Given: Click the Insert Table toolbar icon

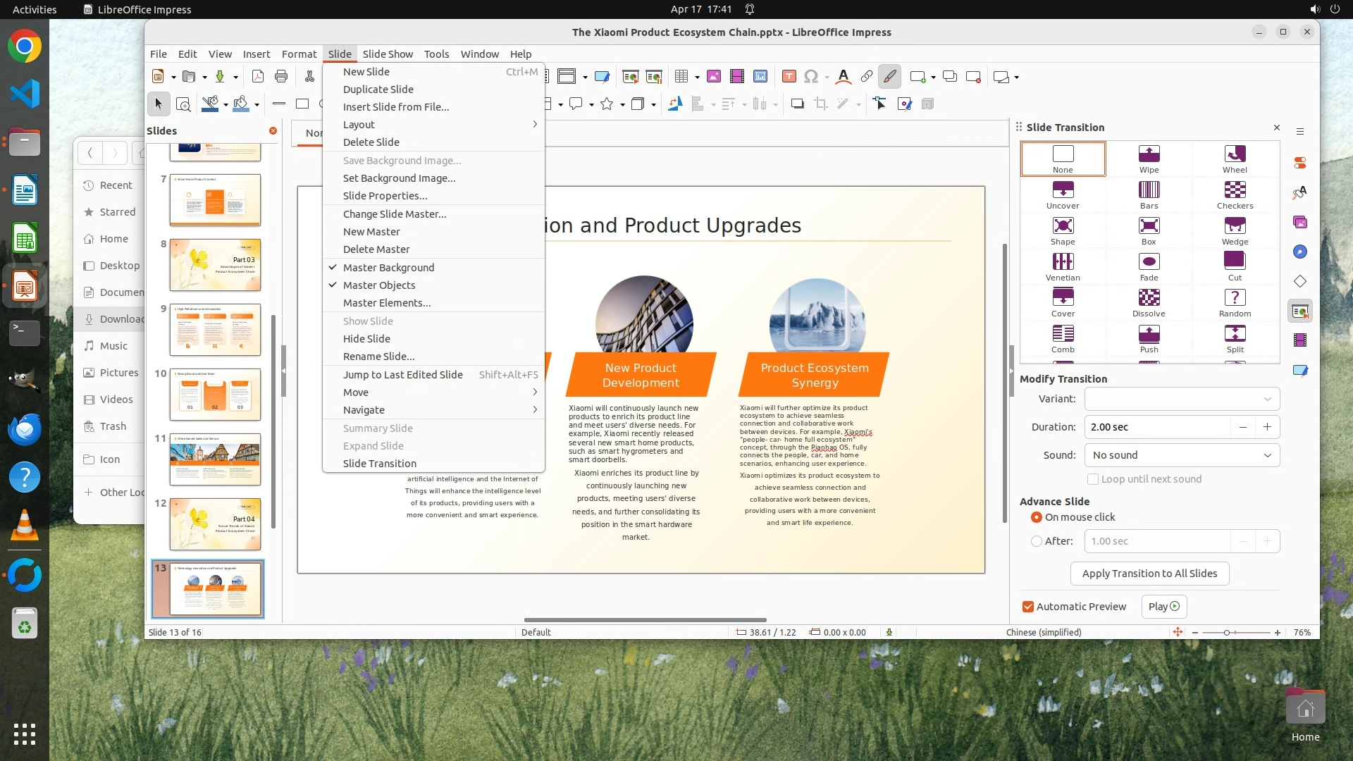Looking at the screenshot, I should pyautogui.click(x=681, y=77).
